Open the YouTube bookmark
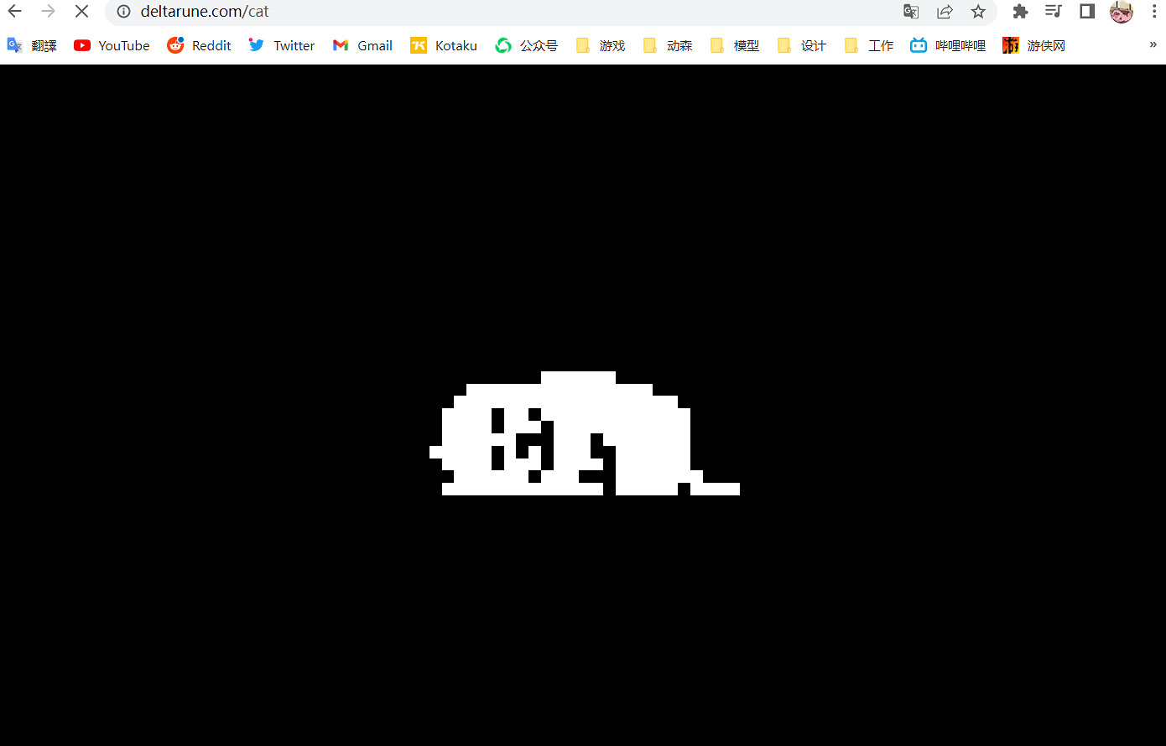Image resolution: width=1166 pixels, height=746 pixels. (112, 45)
